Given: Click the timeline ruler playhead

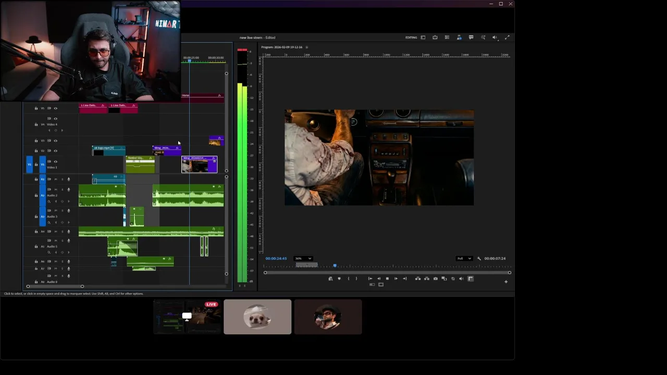Looking at the screenshot, I should pyautogui.click(x=189, y=61).
